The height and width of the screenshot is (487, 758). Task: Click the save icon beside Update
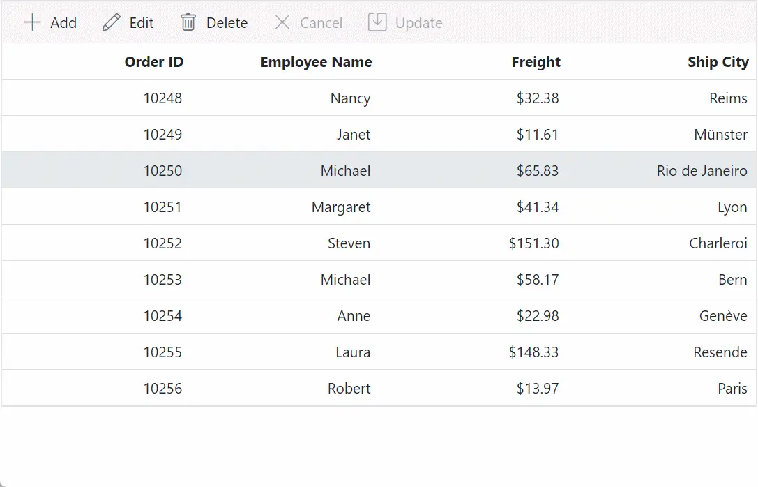[377, 22]
